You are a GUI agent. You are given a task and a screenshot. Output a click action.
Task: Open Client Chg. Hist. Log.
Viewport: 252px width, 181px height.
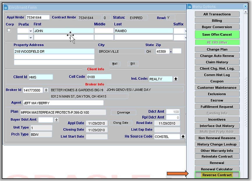pos(217,68)
